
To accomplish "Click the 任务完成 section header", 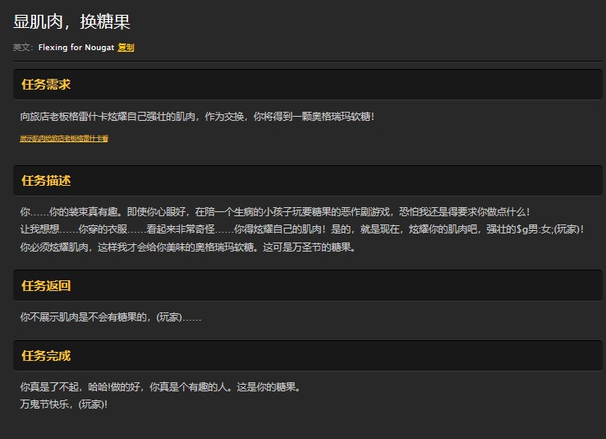I will pyautogui.click(x=46, y=356).
